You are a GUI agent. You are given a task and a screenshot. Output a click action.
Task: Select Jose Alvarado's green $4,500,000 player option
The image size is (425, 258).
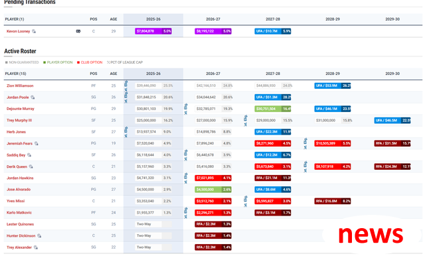pos(213,190)
